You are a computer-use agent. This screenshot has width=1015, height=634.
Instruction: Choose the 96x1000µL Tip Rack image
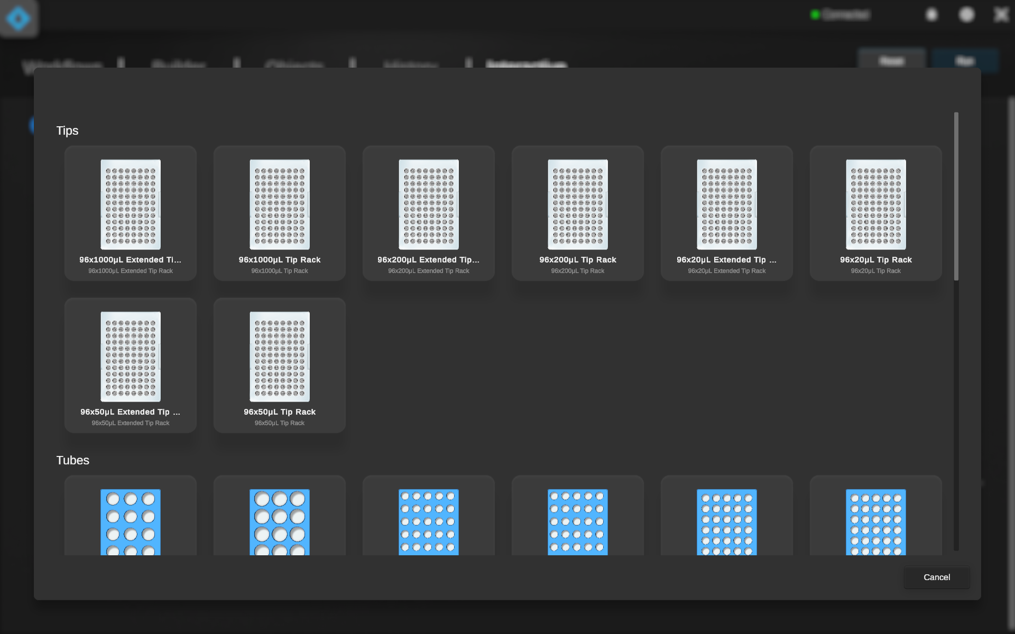(280, 204)
